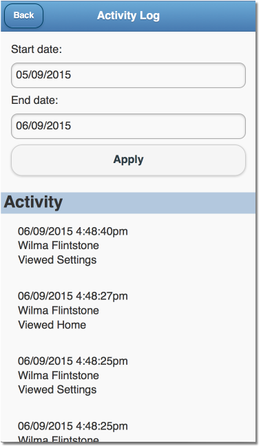Click Wilma Flintstone in the third entry

[59, 376]
